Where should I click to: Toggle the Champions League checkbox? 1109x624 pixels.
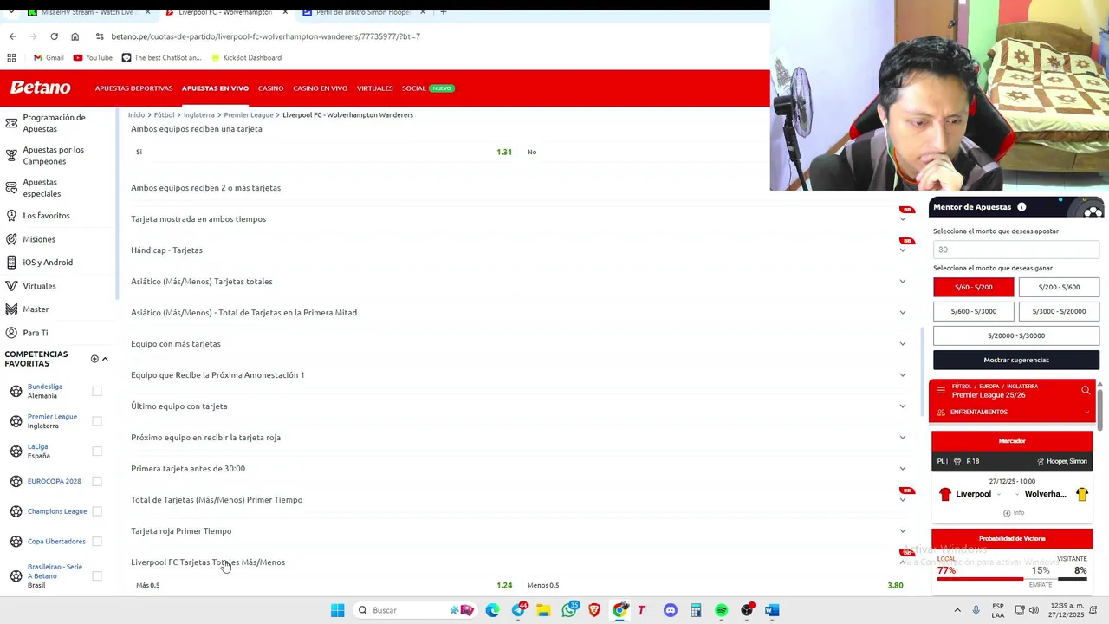pos(97,511)
